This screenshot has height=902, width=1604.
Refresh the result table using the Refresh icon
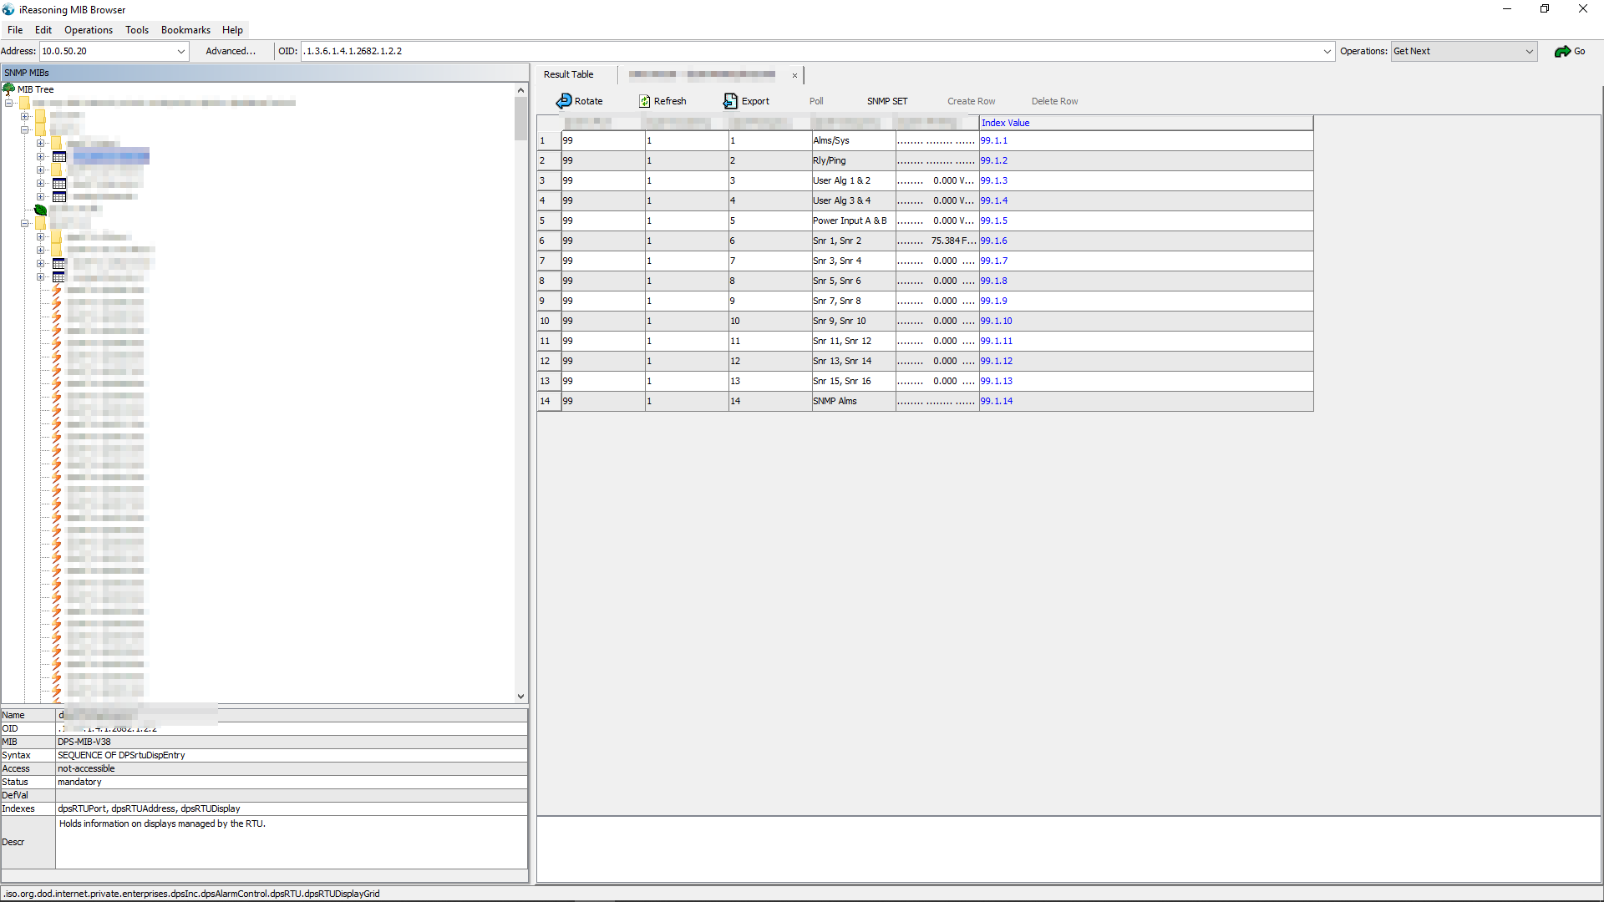coord(645,100)
